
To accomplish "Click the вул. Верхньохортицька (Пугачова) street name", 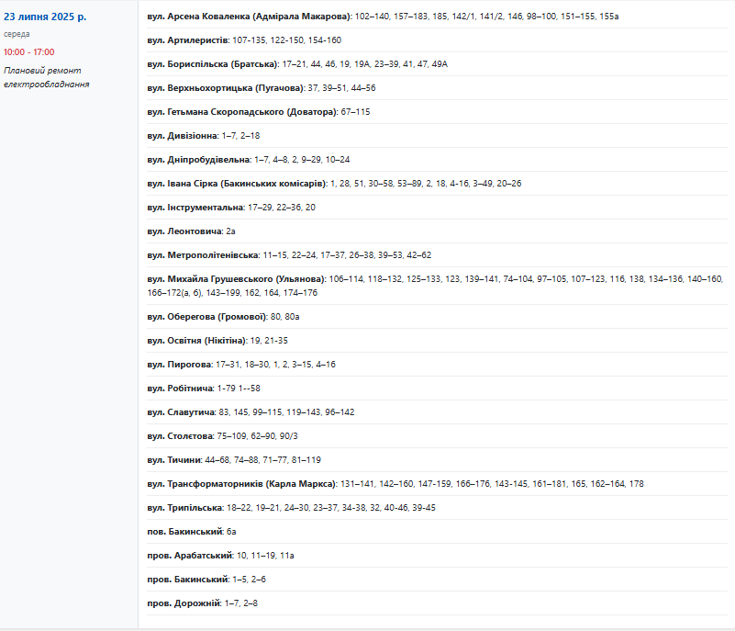I will (226, 88).
